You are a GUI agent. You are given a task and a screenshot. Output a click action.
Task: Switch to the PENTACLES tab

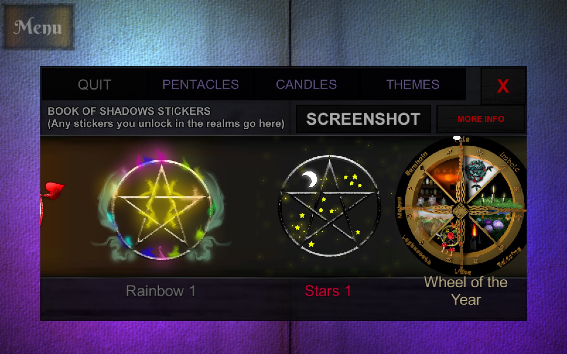(x=201, y=85)
